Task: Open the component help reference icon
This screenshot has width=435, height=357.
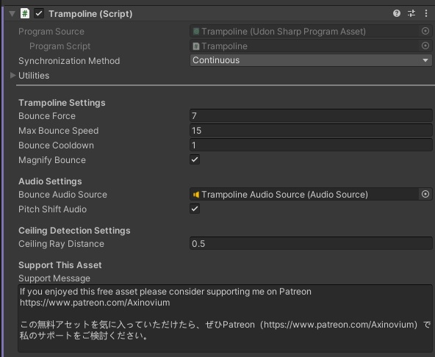Action: pos(397,13)
